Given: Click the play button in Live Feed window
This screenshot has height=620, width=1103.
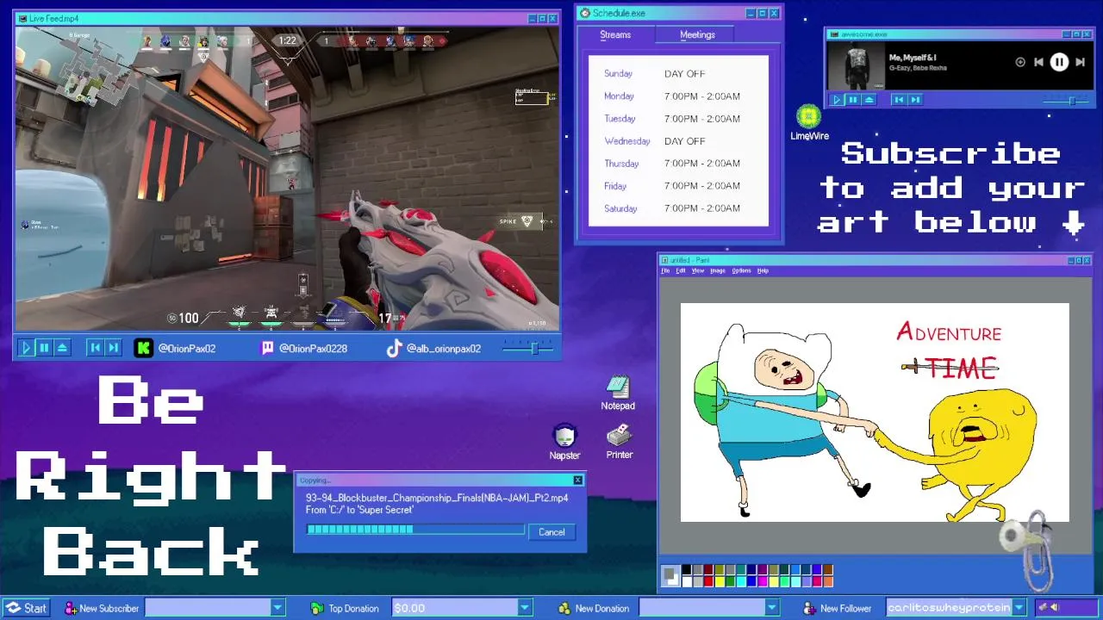Looking at the screenshot, I should 26,348.
